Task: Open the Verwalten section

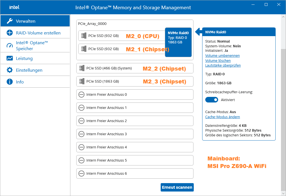Action: coord(35,21)
